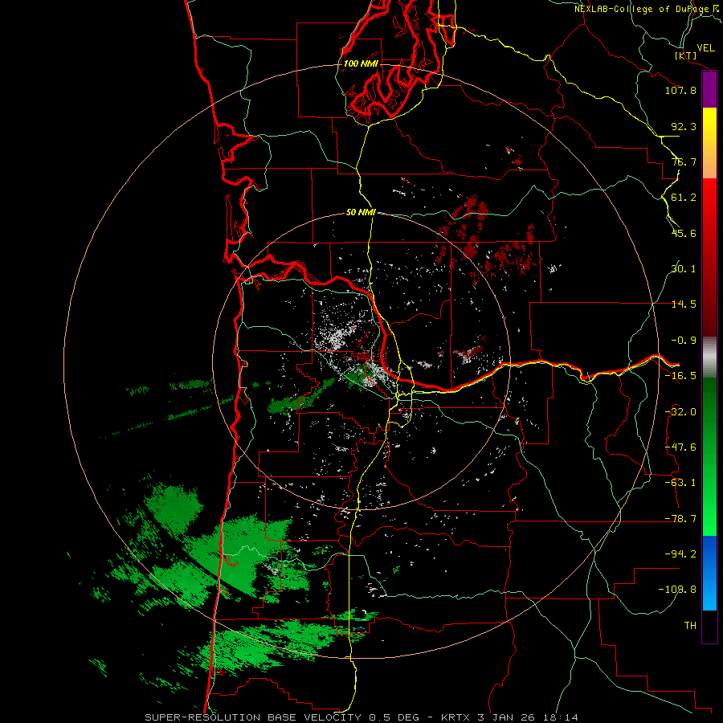This screenshot has height=723, width=723.
Task: Pick the purple segment of the color bar
Action: [709, 90]
